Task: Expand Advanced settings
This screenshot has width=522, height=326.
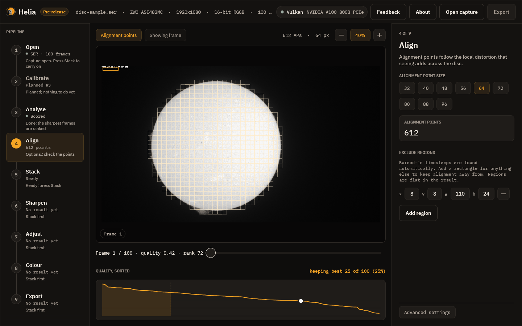Action: [427, 312]
